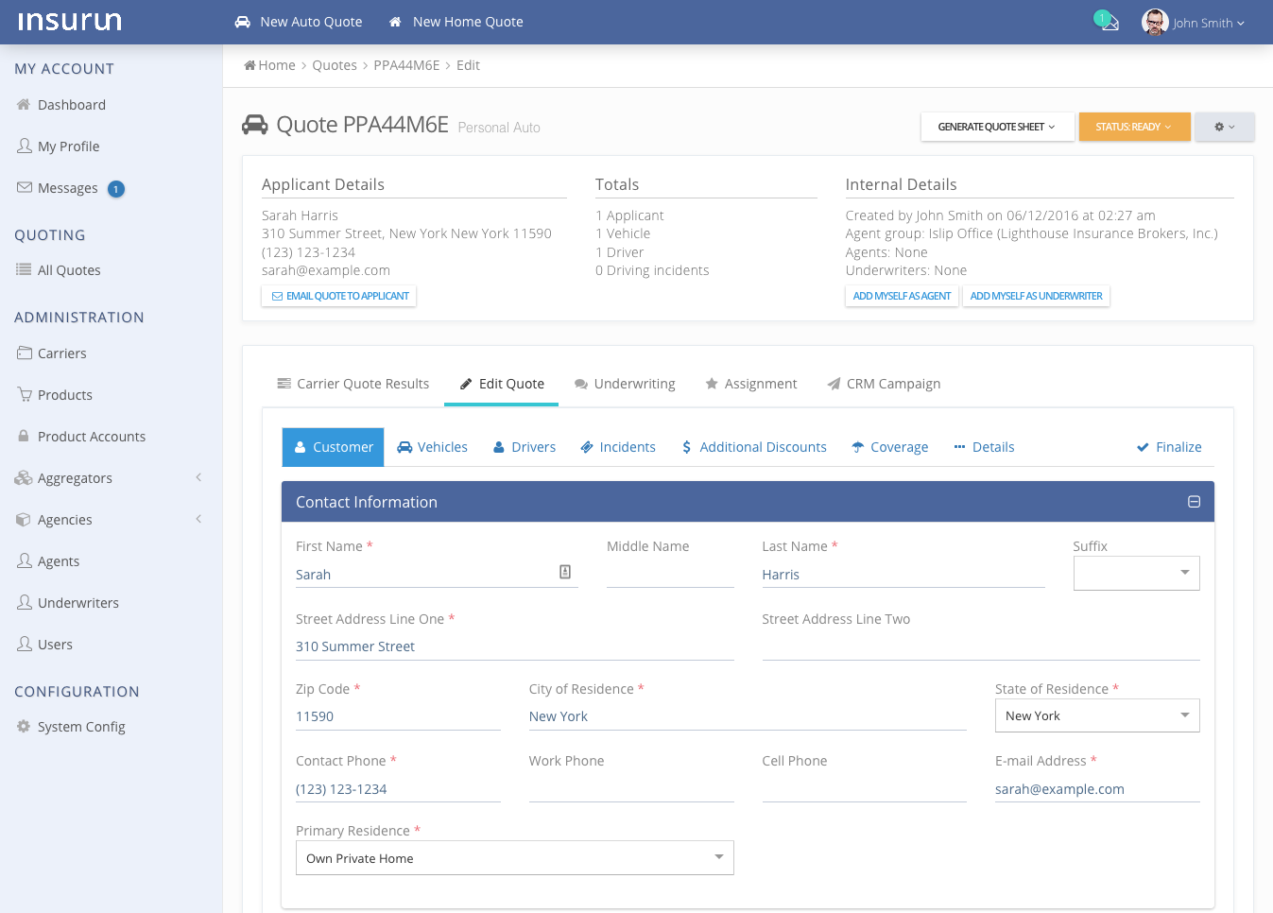Open Quotes in the breadcrumb

click(335, 65)
